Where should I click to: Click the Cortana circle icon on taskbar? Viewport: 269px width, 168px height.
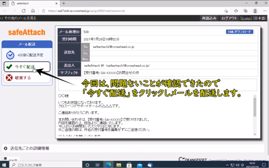[x=87, y=165]
